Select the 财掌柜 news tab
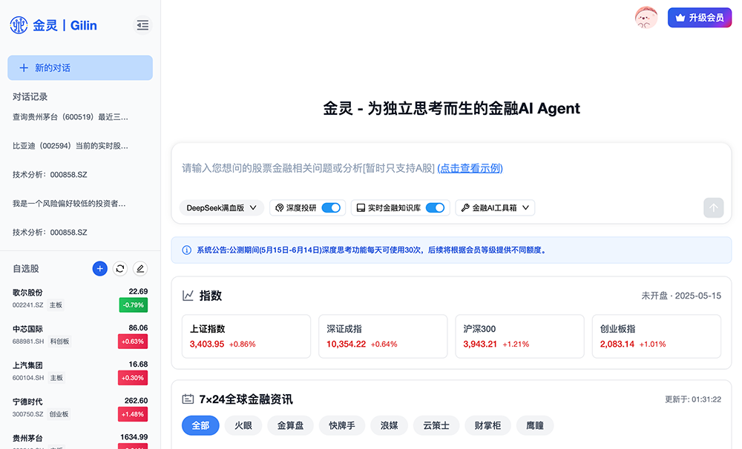Image resolution: width=742 pixels, height=449 pixels. [x=487, y=425]
